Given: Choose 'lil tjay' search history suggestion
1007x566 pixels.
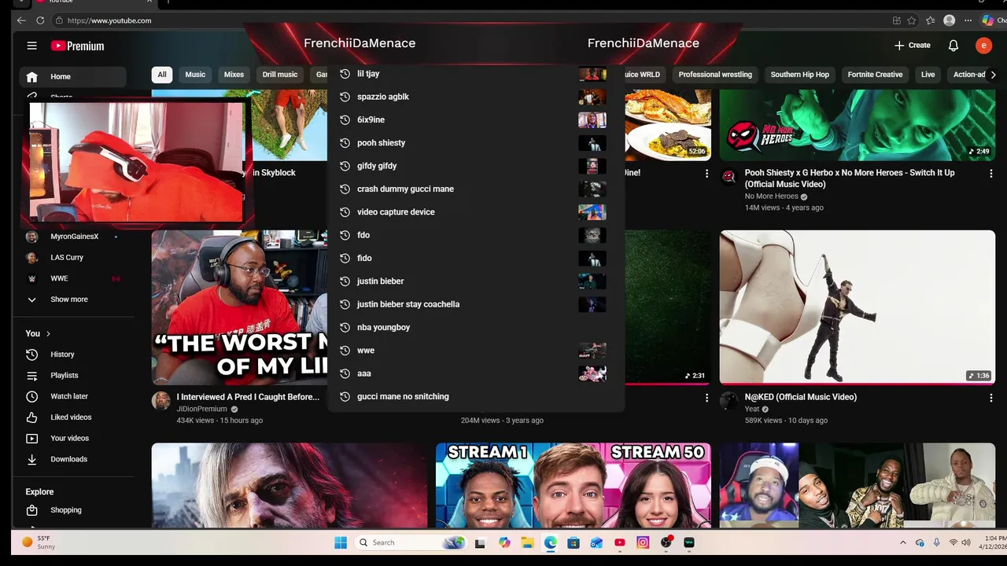Looking at the screenshot, I should pos(476,74).
